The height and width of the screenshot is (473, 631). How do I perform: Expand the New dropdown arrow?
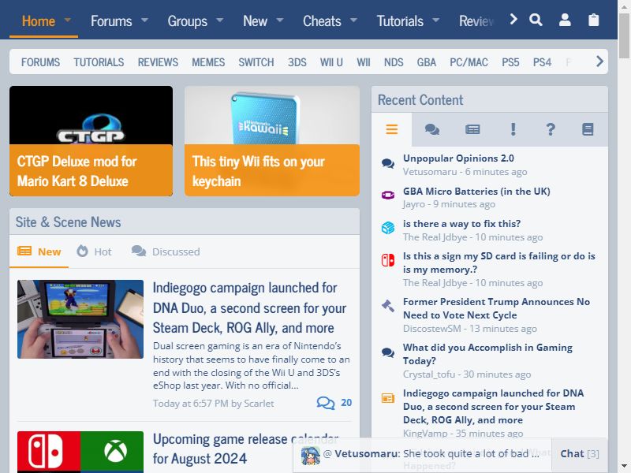[280, 19]
